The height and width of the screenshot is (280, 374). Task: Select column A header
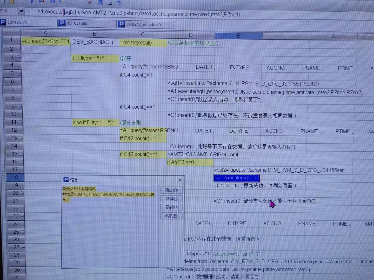(x=45, y=33)
